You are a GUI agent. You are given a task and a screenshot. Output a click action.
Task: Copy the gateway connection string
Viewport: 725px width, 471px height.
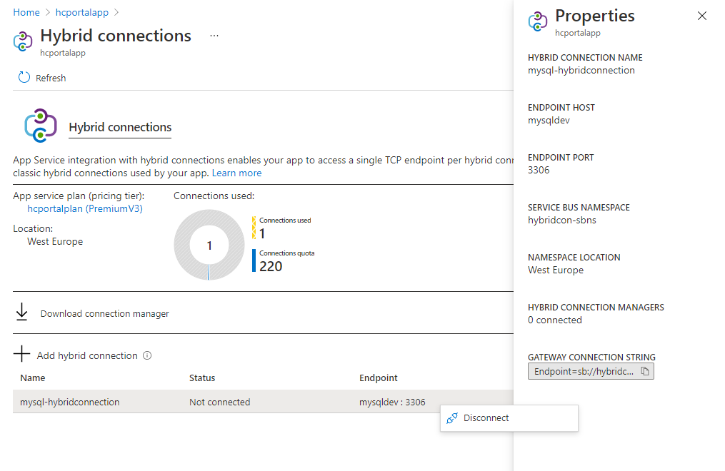(x=644, y=372)
